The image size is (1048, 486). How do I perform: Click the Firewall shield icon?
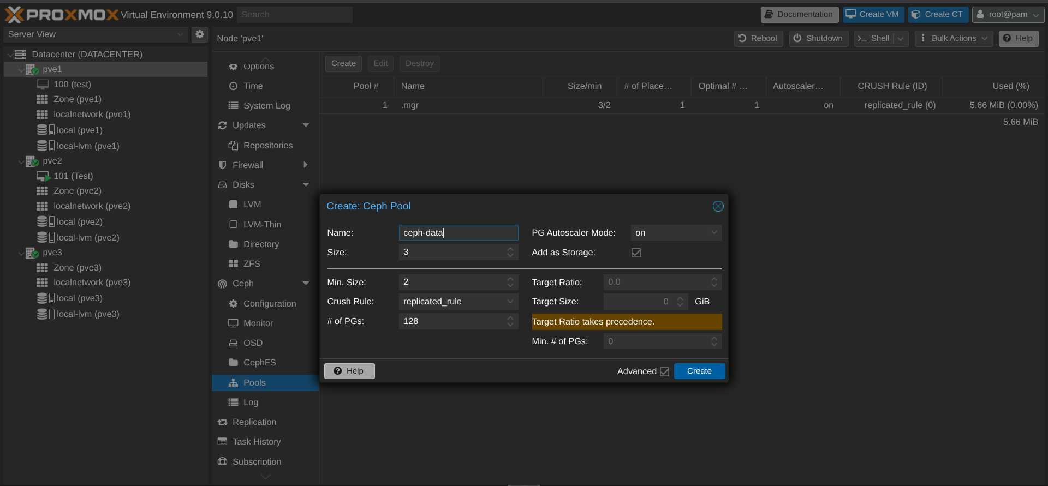222,165
